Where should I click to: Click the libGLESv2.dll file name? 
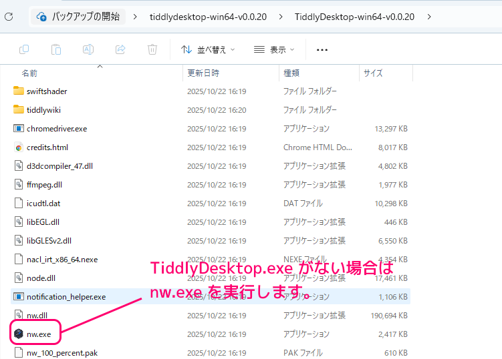(49, 241)
